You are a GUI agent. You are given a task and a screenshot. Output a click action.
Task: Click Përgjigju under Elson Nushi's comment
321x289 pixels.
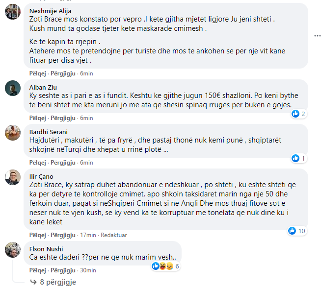(63, 270)
